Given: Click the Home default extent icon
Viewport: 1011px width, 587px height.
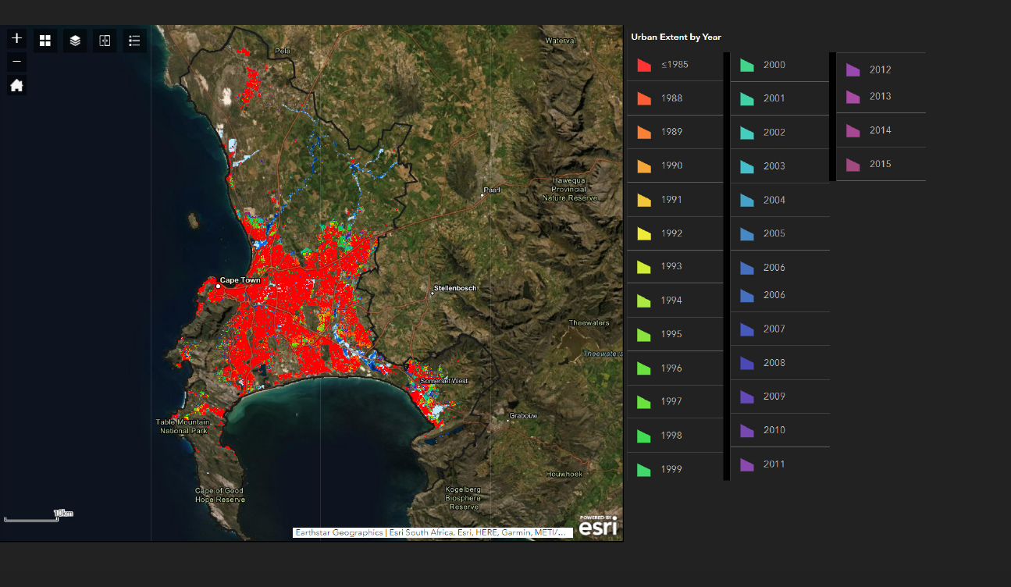Looking at the screenshot, I should click(x=16, y=85).
